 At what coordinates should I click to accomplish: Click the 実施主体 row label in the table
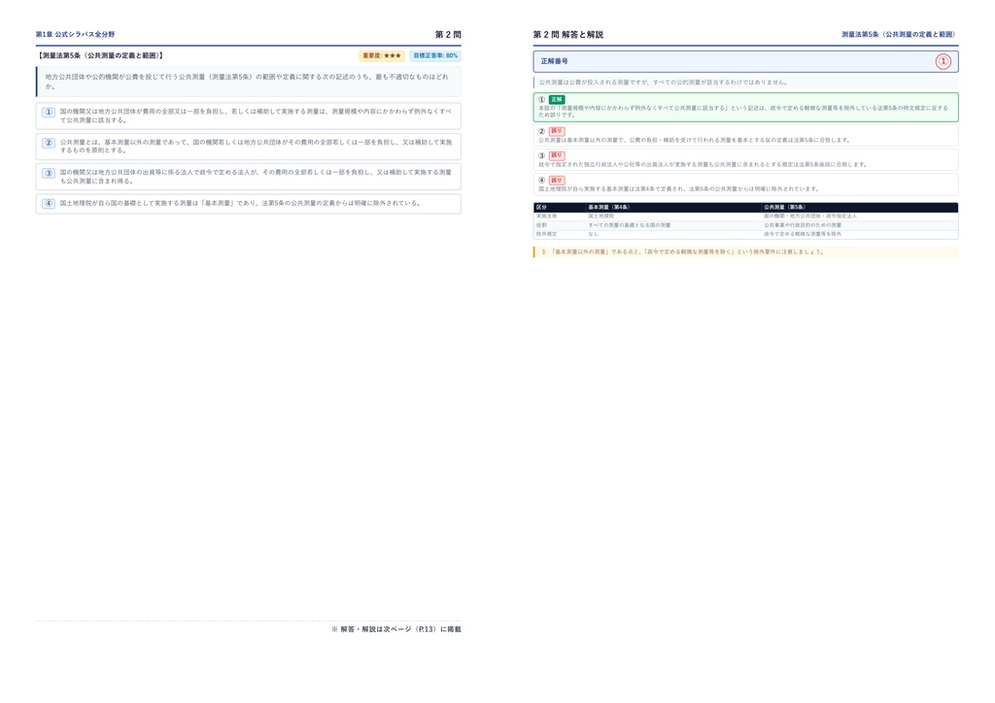pos(546,217)
